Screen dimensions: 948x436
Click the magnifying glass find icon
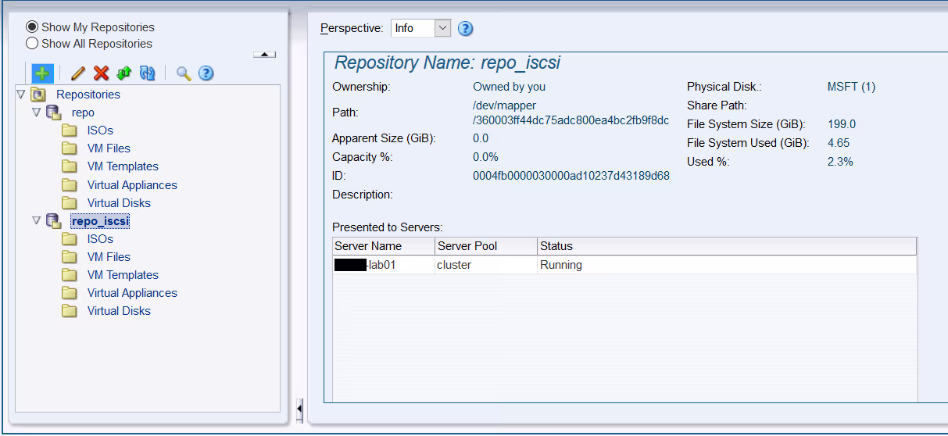(x=184, y=73)
